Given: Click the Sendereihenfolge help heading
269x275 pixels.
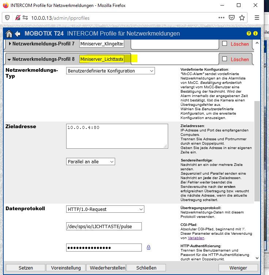Looking at the screenshot, I should click(197, 160).
